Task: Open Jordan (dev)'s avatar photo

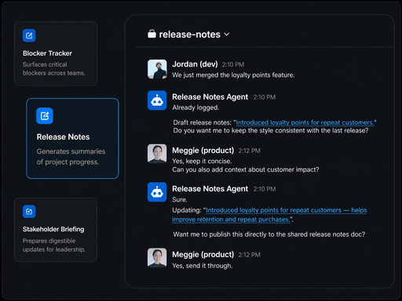Action: 157,69
